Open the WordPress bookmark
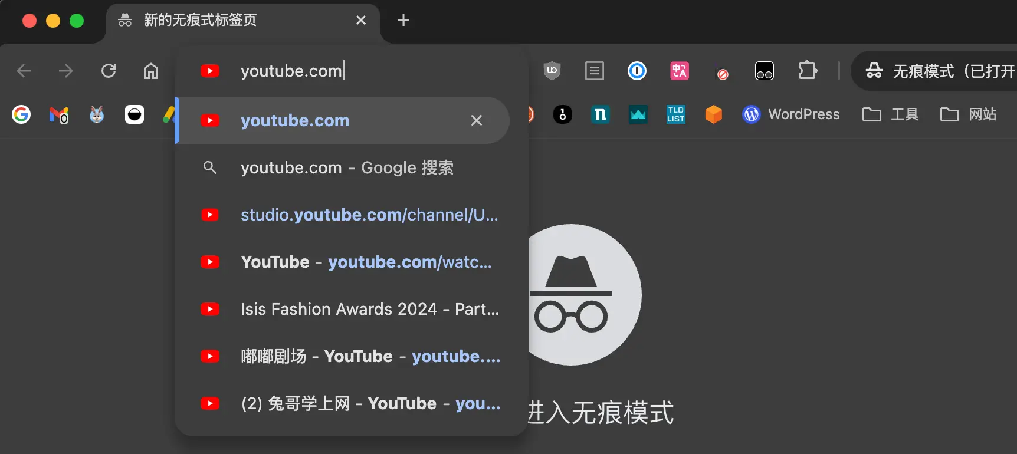The height and width of the screenshot is (454, 1017). point(791,114)
